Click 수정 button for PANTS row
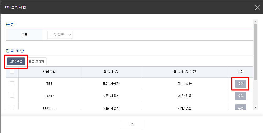 pyautogui.click(x=240, y=96)
